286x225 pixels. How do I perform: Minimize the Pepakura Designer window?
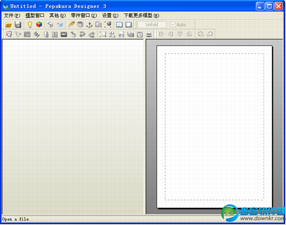(260, 6)
